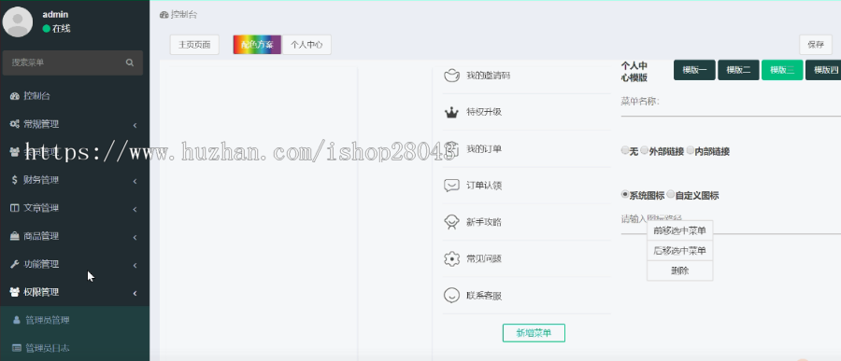Click the 控制台 breadcrumb text
This screenshot has width=841, height=361.
pyautogui.click(x=184, y=15)
